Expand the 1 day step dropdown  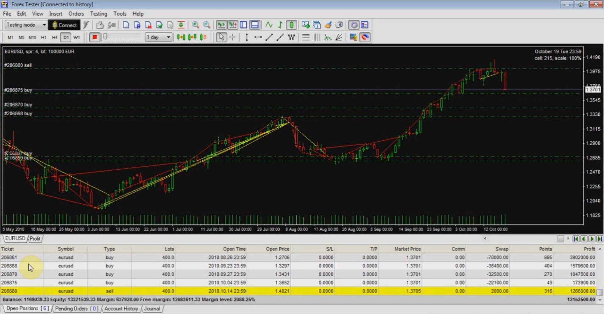(159, 37)
